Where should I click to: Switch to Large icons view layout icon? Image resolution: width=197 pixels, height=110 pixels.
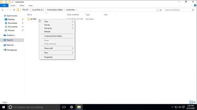(x=195, y=102)
